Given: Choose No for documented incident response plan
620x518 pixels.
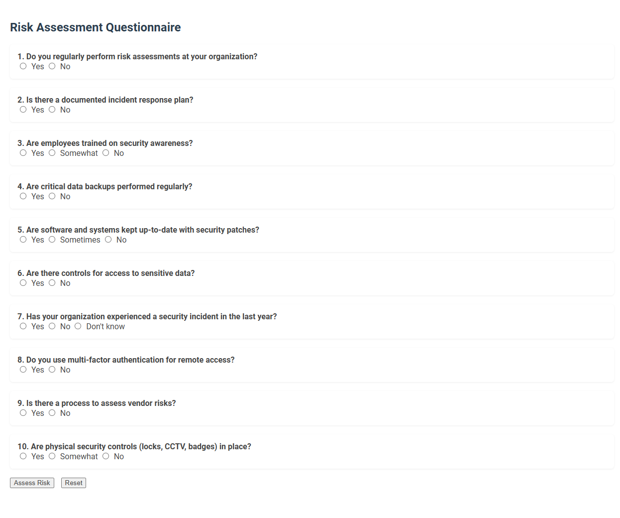Looking at the screenshot, I should [x=52, y=109].
